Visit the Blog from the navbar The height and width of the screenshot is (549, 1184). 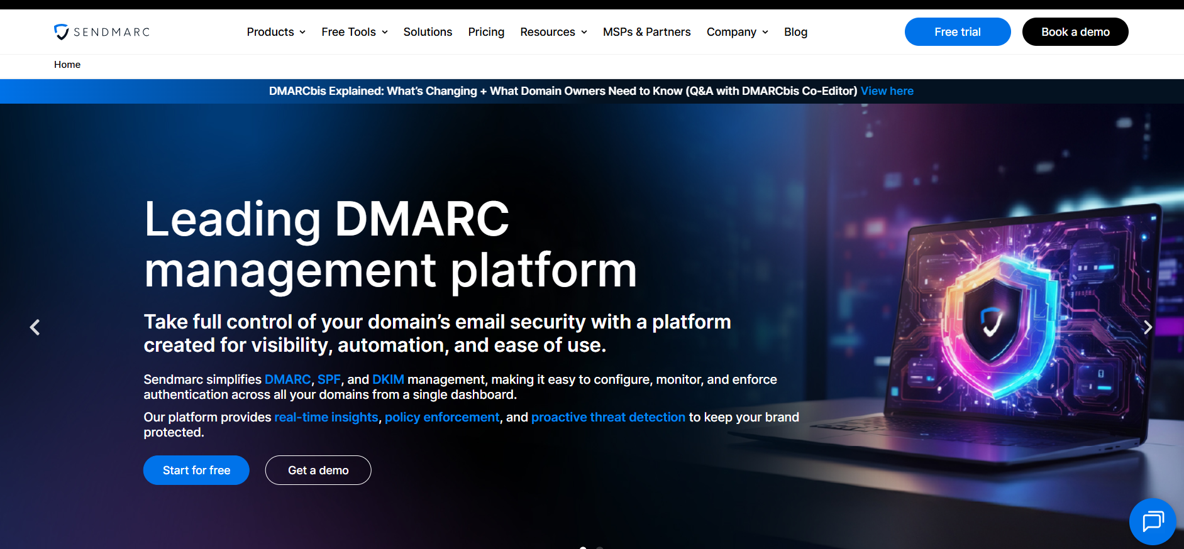tap(795, 32)
